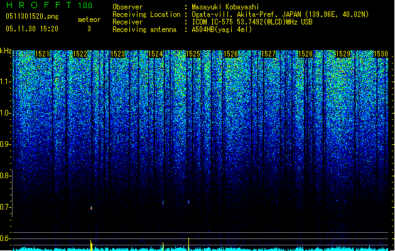395x251 pixels.
Task: Click the meteor echo near 1524
Action: [x=163, y=203]
